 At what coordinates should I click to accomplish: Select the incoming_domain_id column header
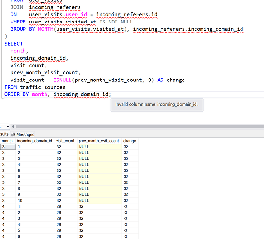coord(35,141)
